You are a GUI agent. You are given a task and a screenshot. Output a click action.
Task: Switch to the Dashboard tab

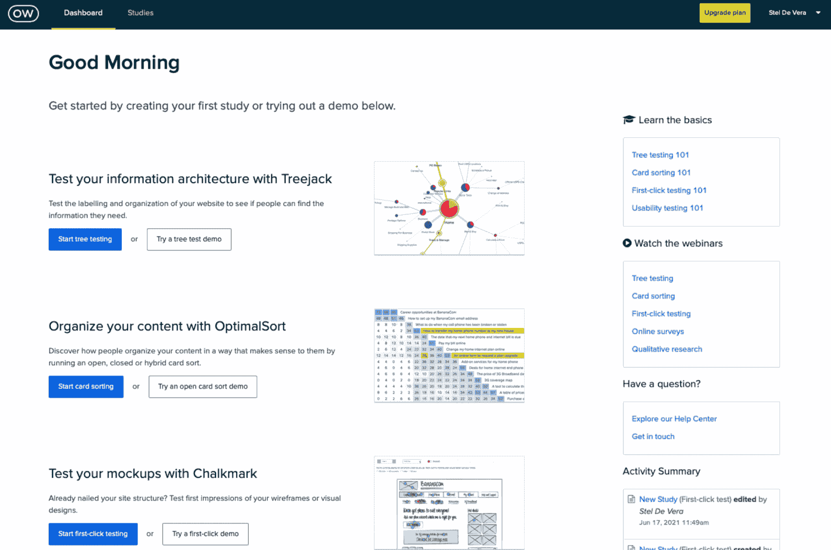tap(83, 13)
